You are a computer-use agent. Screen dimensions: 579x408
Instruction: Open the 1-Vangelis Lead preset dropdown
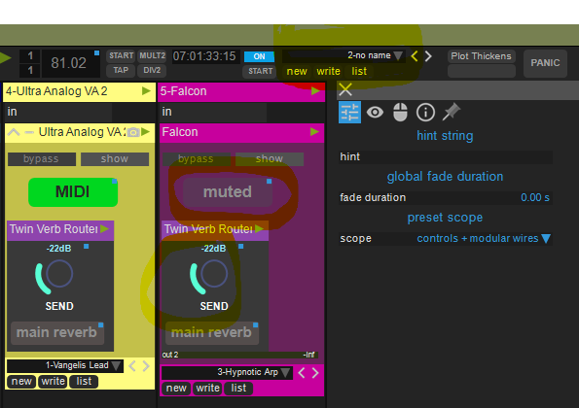[65, 365]
